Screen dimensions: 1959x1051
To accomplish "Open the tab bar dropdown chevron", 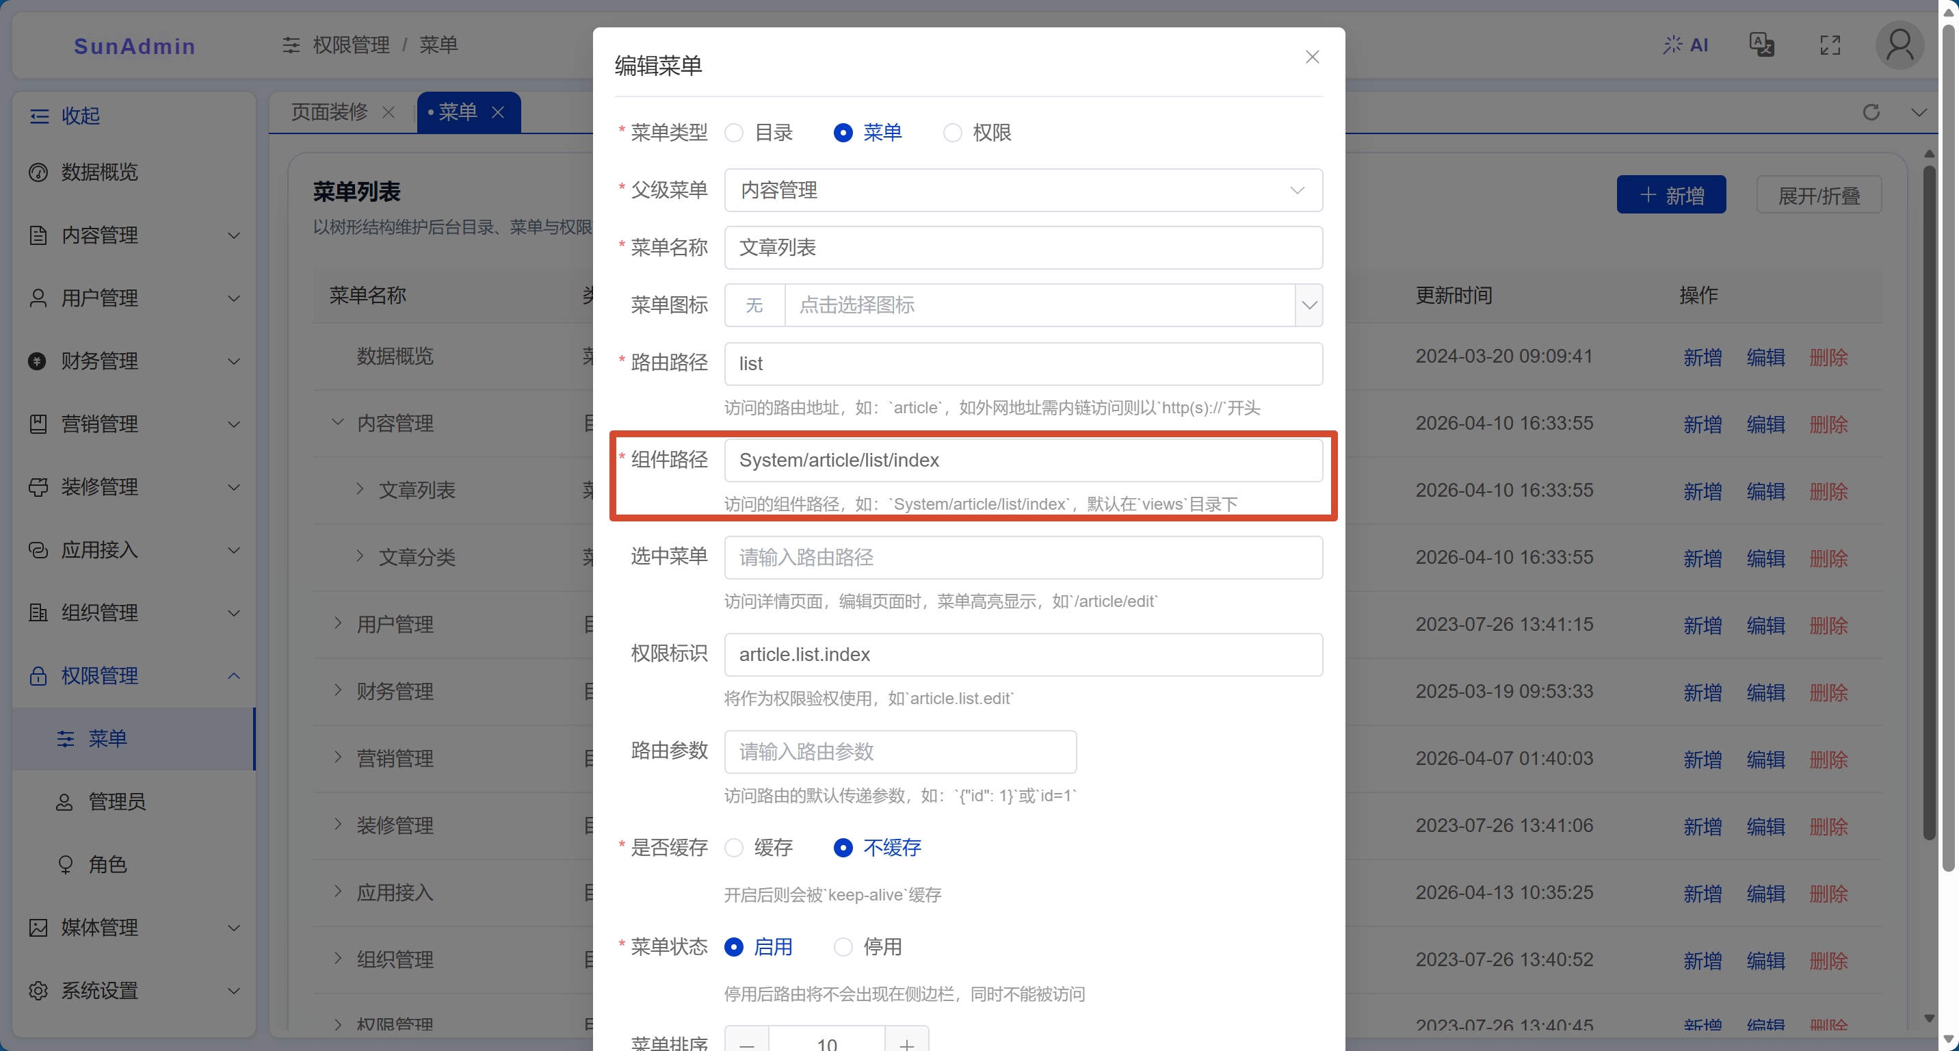I will pos(1919,112).
